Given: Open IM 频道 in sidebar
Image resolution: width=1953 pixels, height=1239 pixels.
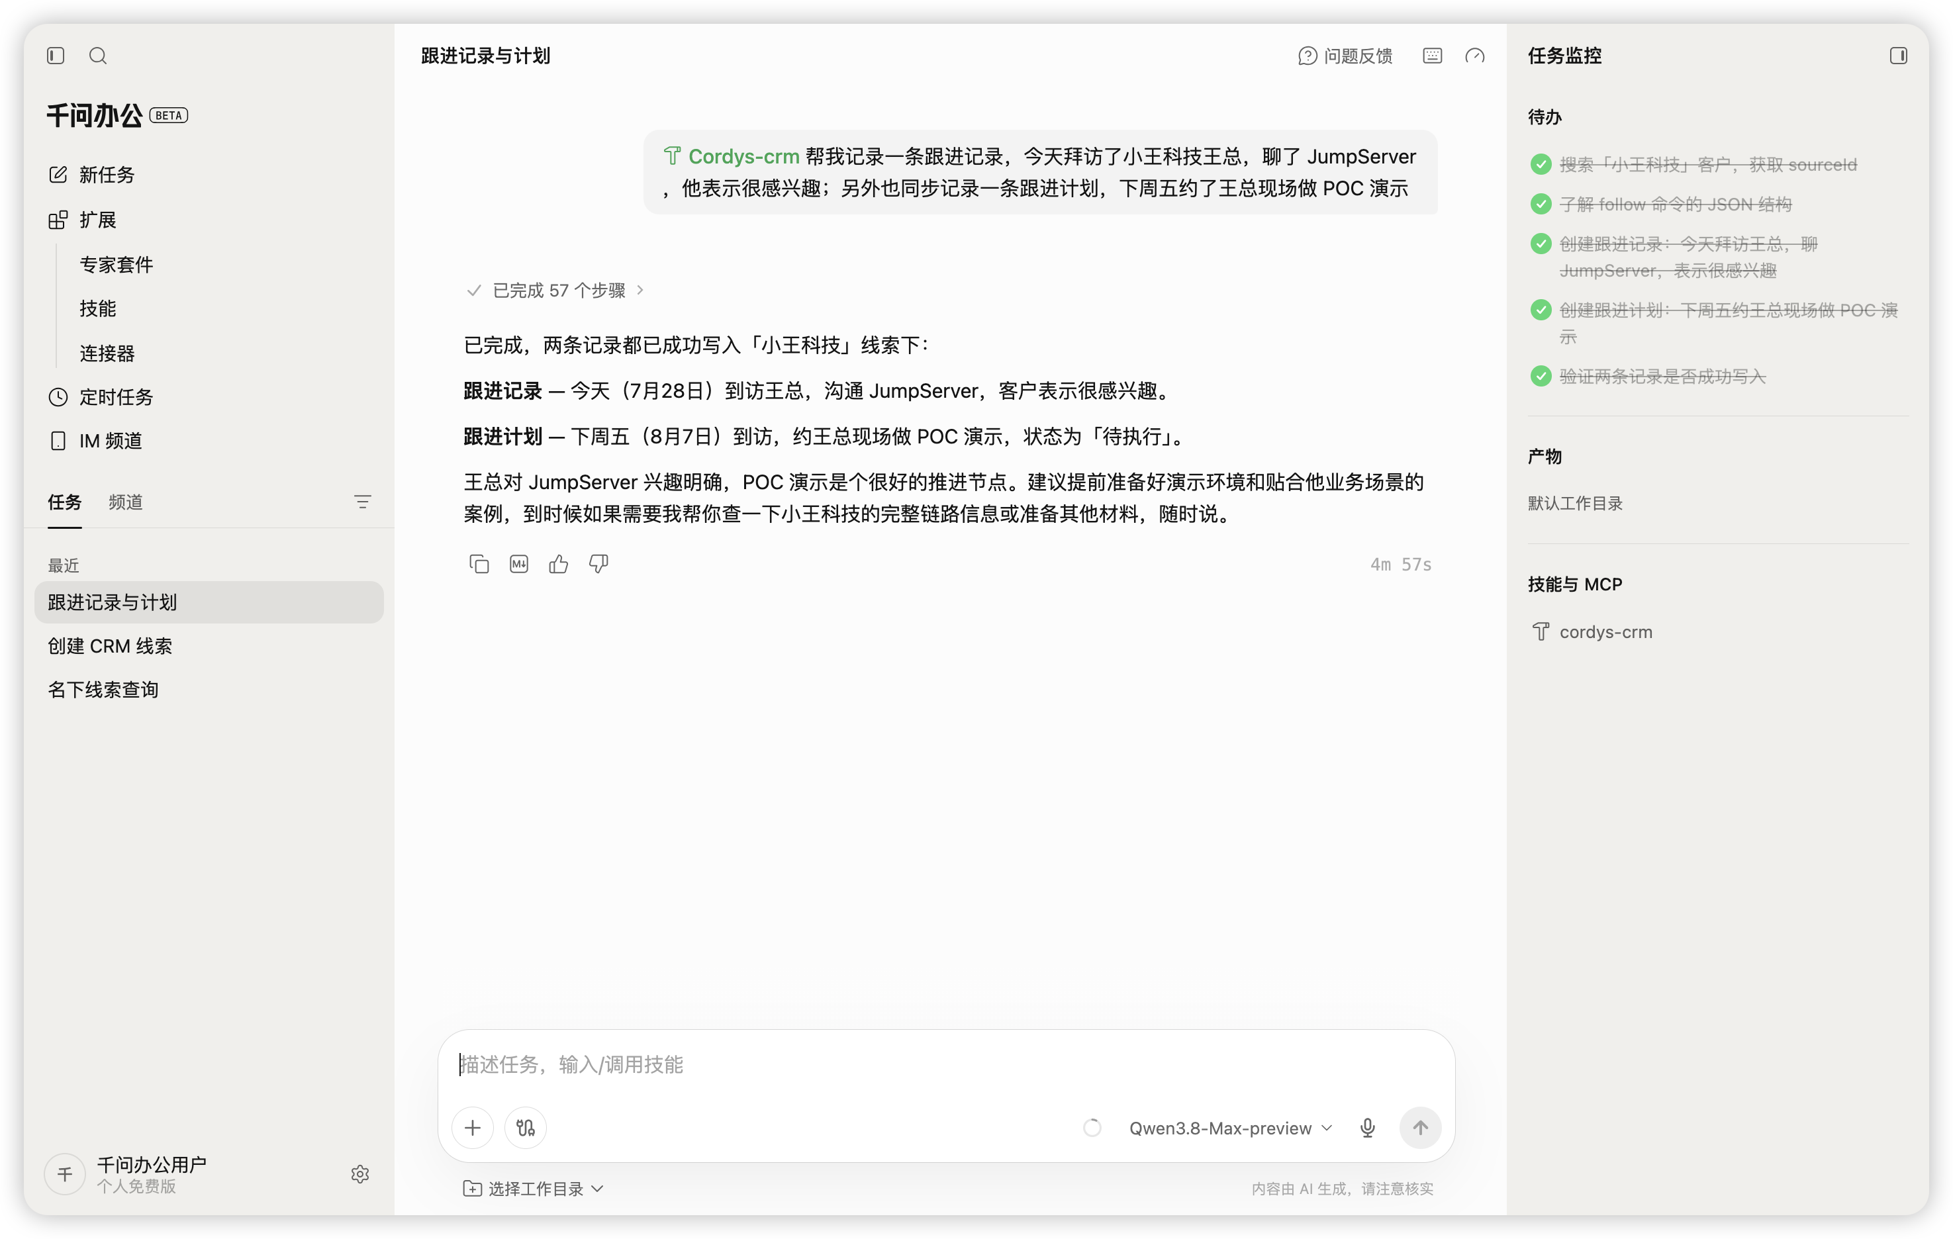Looking at the screenshot, I should (x=96, y=440).
